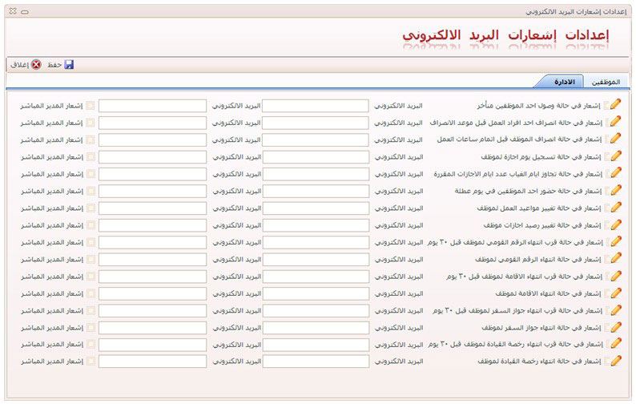This screenshot has height=404, width=636.
Task: Tick the enable checkbox beside national ID expired label
Action: 607,259
